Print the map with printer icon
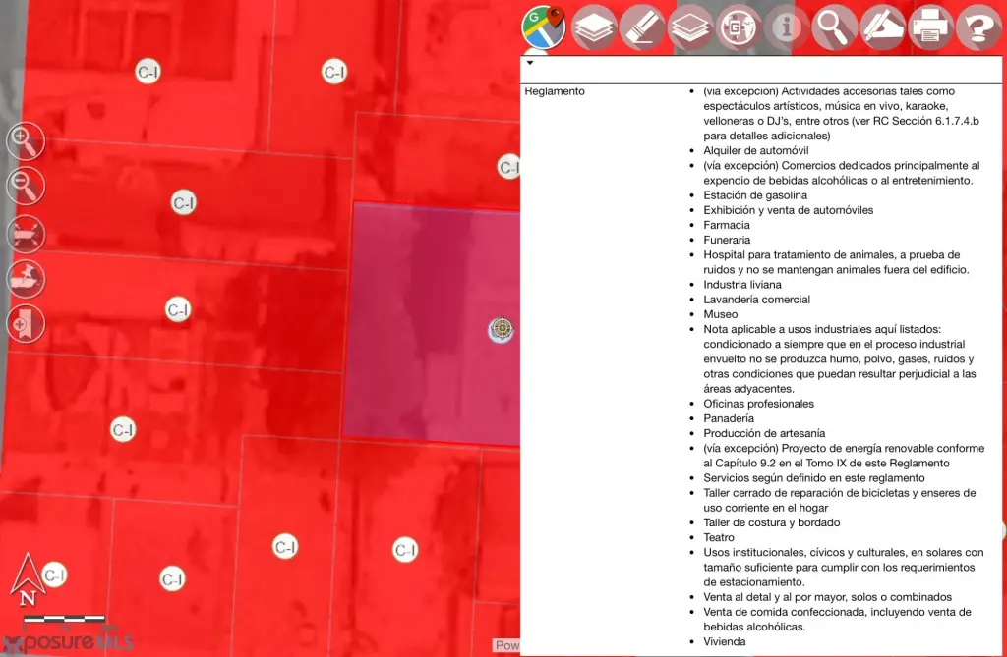The width and height of the screenshot is (1007, 657). click(x=930, y=27)
